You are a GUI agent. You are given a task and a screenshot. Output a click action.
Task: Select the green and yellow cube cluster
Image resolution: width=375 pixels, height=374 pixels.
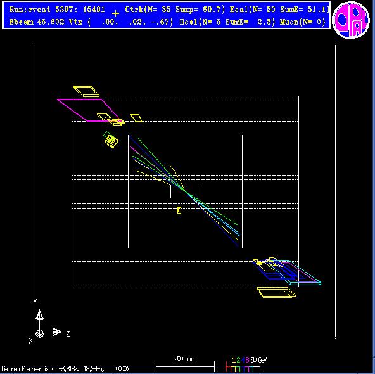point(110,140)
